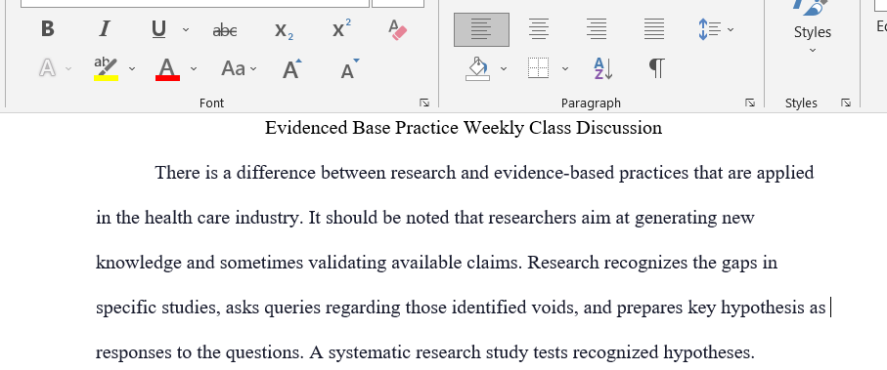Open Line and Paragraph Spacing
887x370 pixels.
(x=709, y=29)
